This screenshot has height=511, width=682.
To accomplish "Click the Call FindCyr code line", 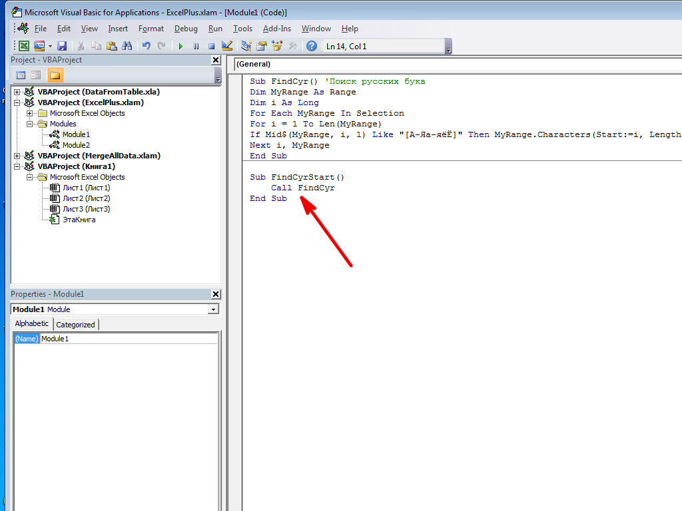I will coord(303,188).
